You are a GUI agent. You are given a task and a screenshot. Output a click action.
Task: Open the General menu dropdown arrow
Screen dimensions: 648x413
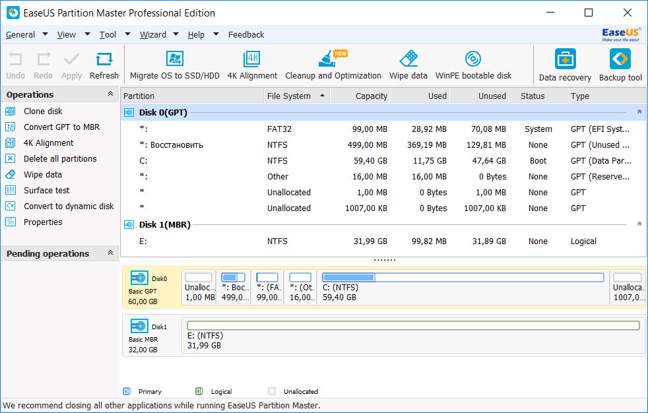point(45,34)
